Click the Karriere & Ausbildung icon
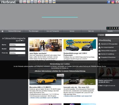 (99, 54)
